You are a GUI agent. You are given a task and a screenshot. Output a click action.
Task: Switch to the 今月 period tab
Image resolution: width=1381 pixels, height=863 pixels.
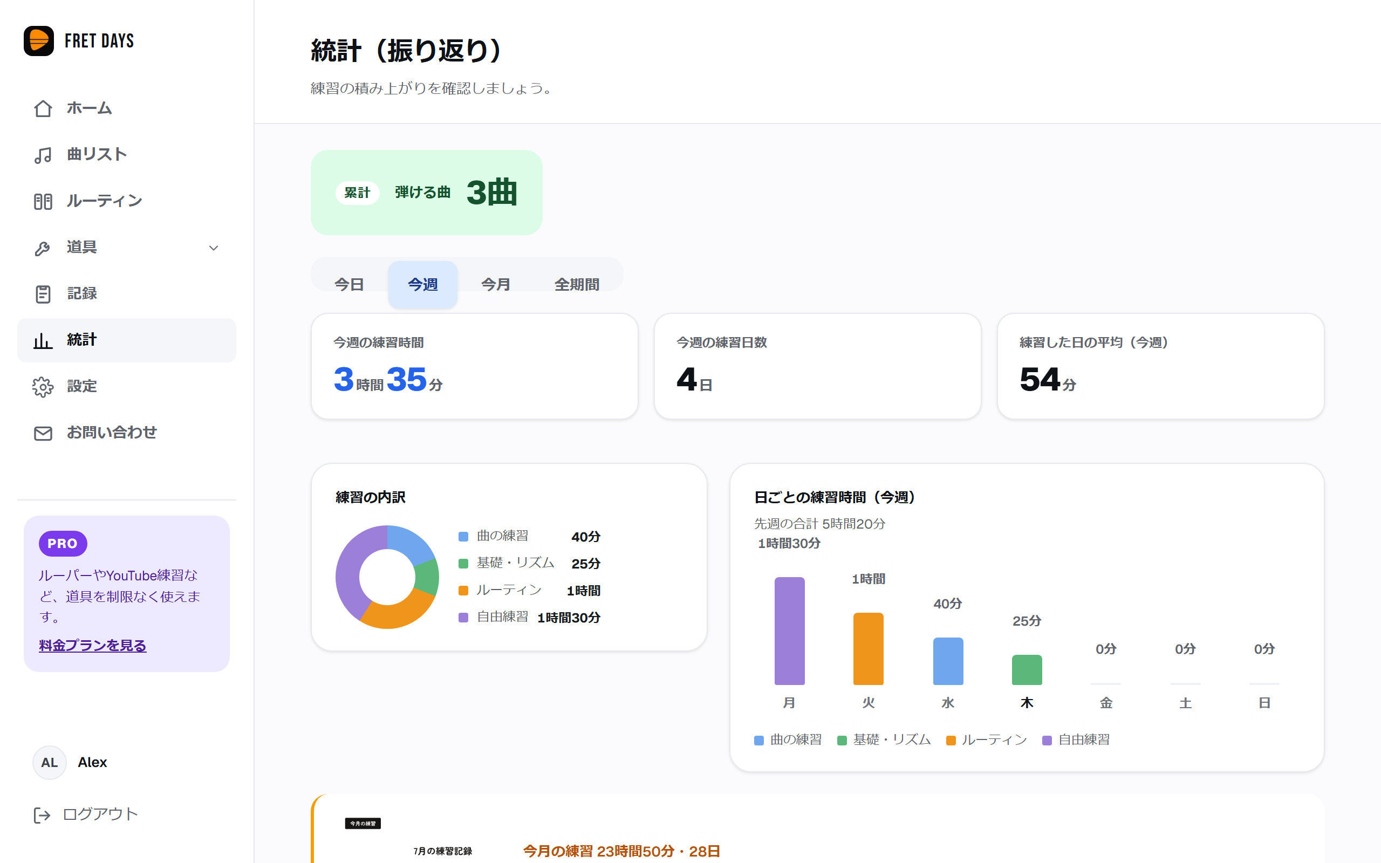point(496,284)
